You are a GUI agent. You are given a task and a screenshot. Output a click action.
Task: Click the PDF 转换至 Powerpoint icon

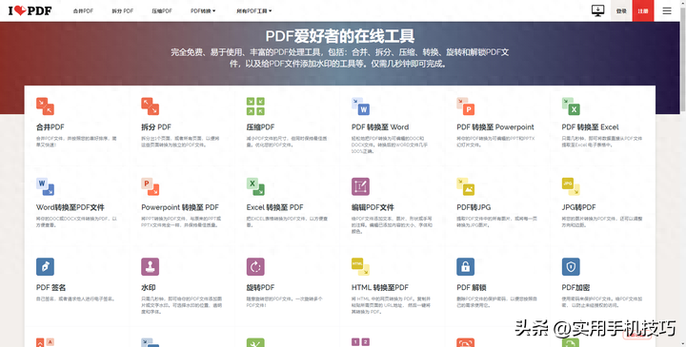coord(466,106)
